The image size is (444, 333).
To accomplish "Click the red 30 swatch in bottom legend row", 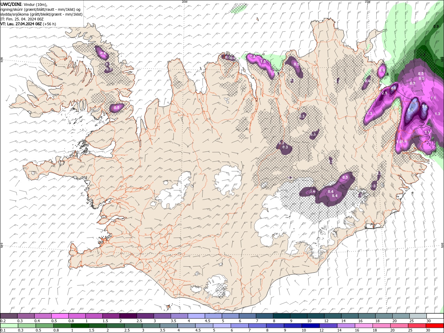I will pos(435,326).
